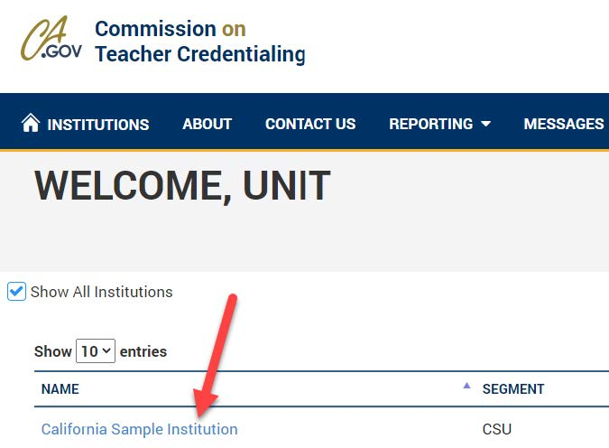Click the "Show" label before the entries dropdown
Screen dimensions: 609x448
[53, 351]
